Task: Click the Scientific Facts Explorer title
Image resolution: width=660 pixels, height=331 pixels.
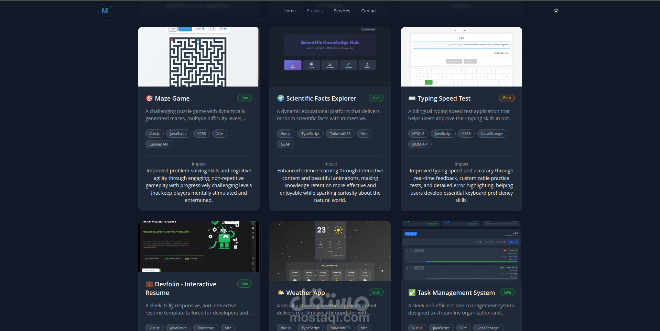Action: pyautogui.click(x=321, y=99)
